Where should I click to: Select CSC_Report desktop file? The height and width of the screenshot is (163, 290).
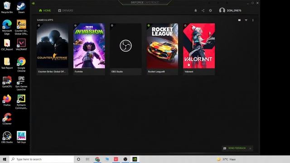click(x=7, y=45)
